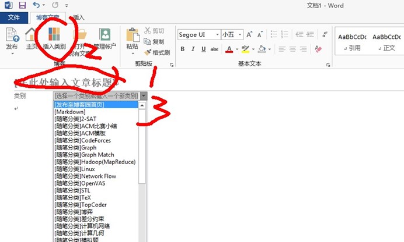Viewport: 404px width, 242px height.
Task: Choose [随笔分类]Linux category
Action: 96,169
